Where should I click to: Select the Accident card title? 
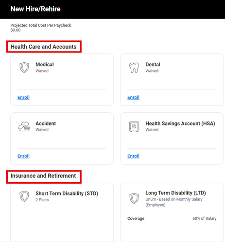pos(46,123)
